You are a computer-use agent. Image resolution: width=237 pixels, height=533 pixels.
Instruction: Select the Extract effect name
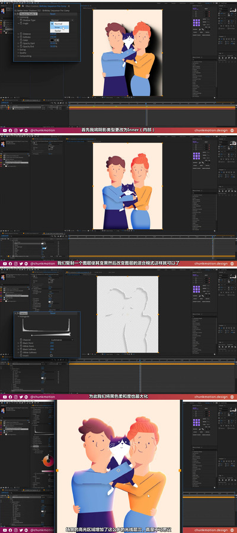[x=24, y=313]
